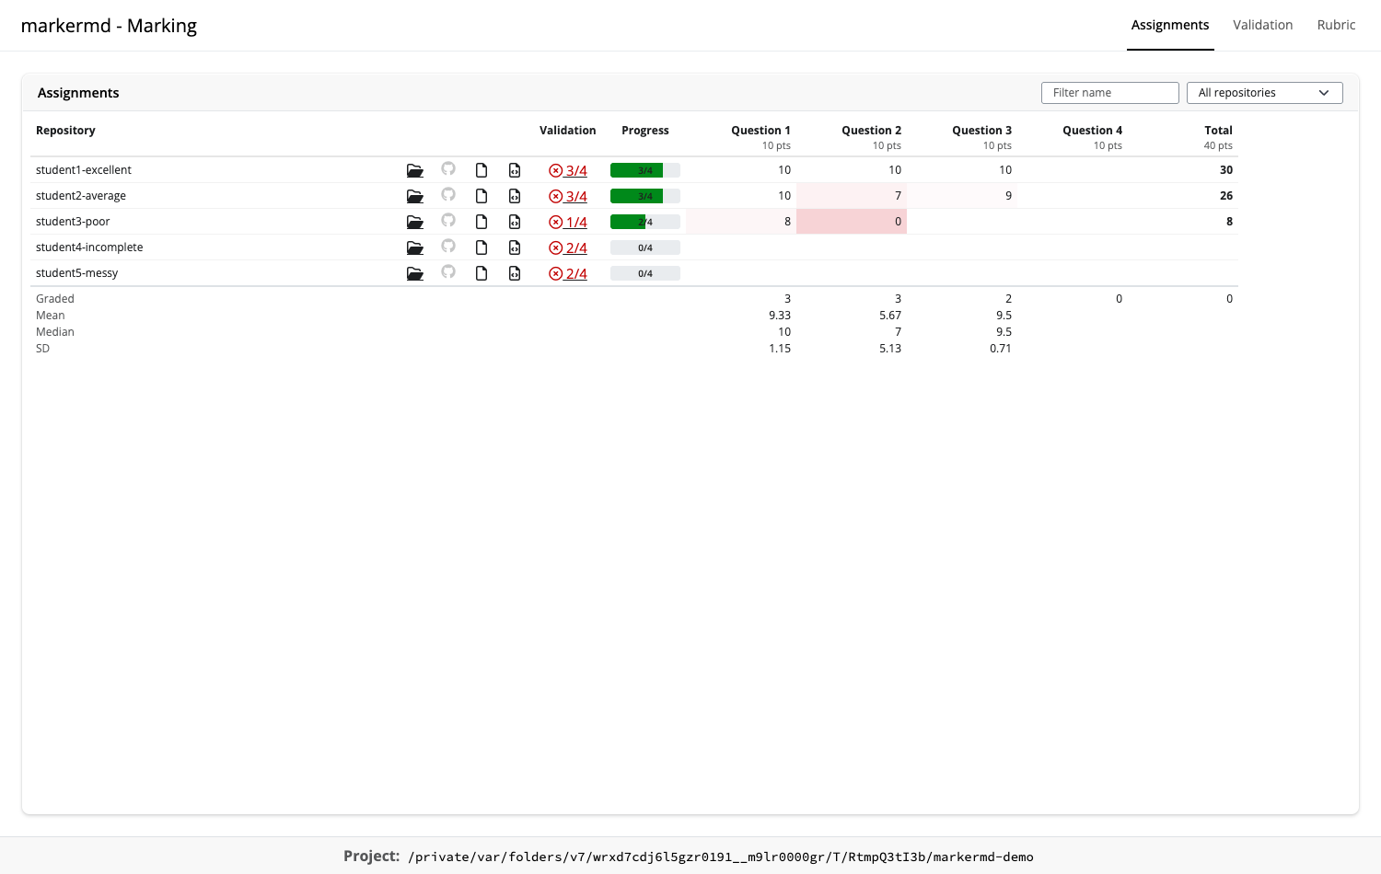Open folder icon for student3-poor
Viewport: 1381px width, 874px height.
(415, 222)
